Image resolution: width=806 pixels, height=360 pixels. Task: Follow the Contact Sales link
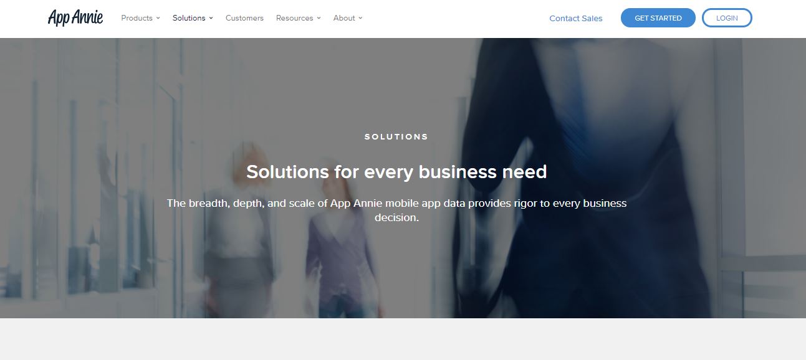(576, 18)
